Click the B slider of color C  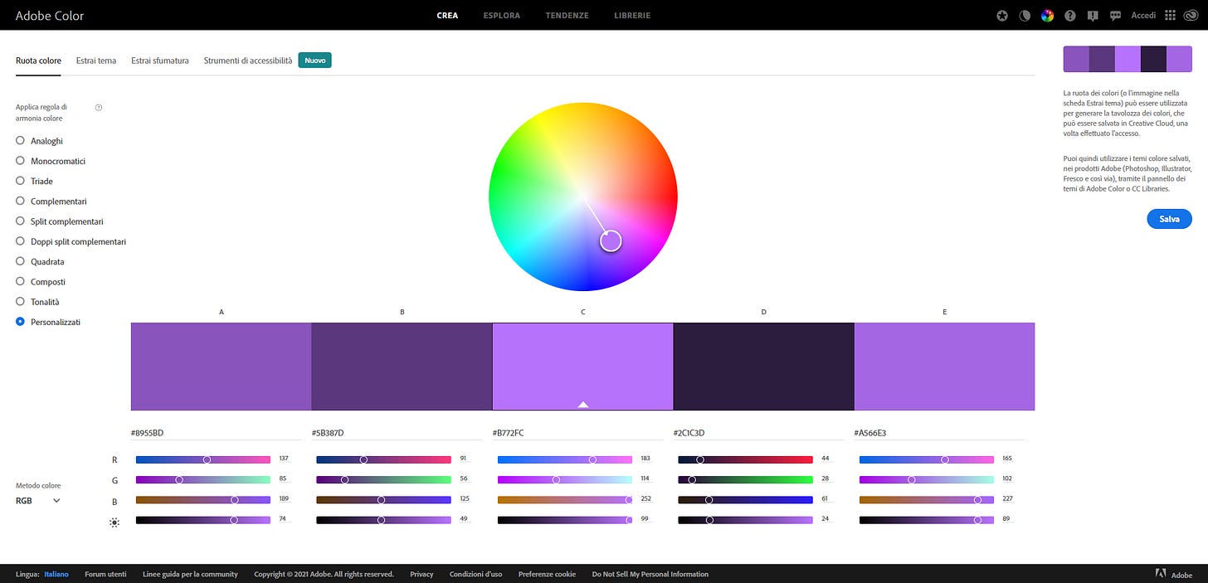(x=565, y=500)
